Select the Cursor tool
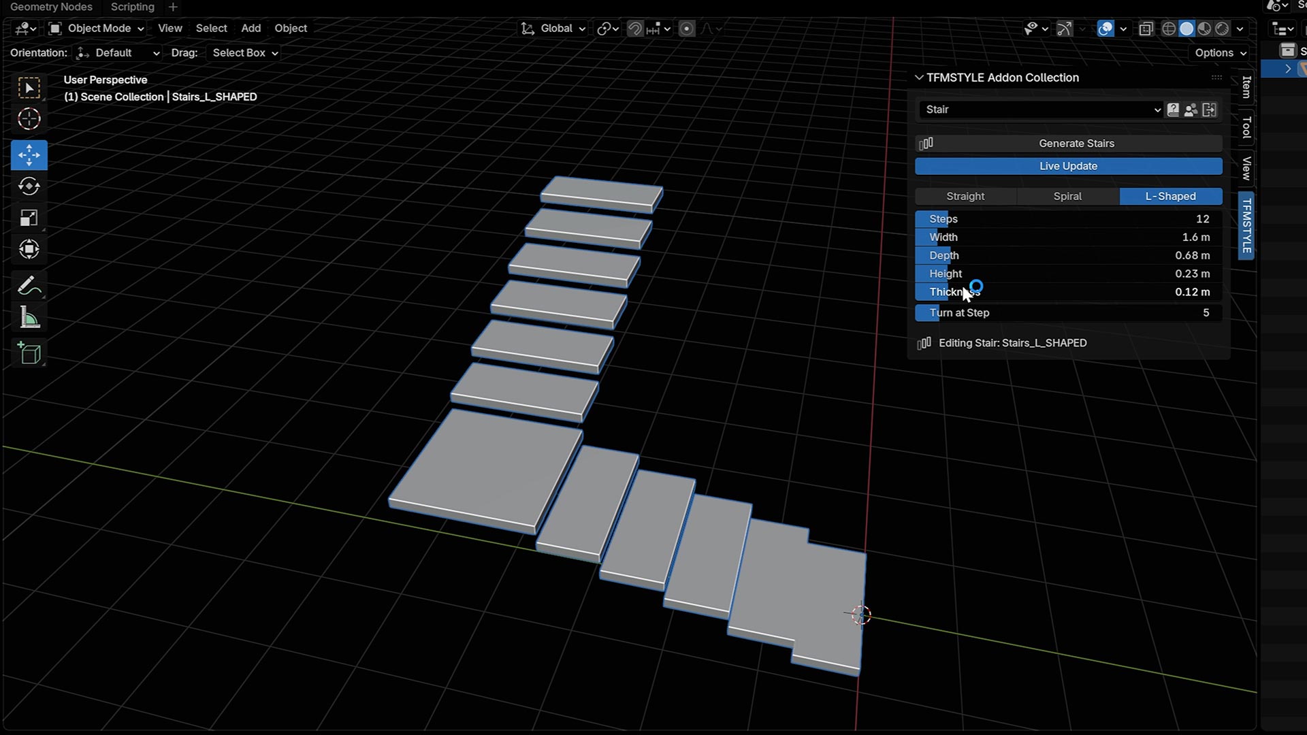Screen dimensions: 1307x735 29,119
